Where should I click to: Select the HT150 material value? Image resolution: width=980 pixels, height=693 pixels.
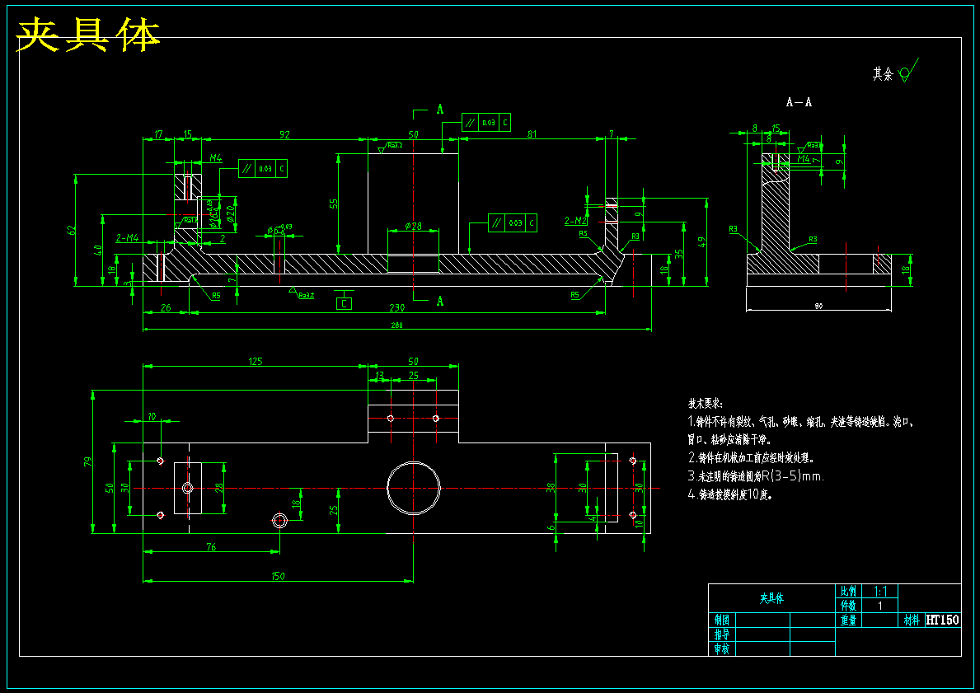tap(943, 620)
